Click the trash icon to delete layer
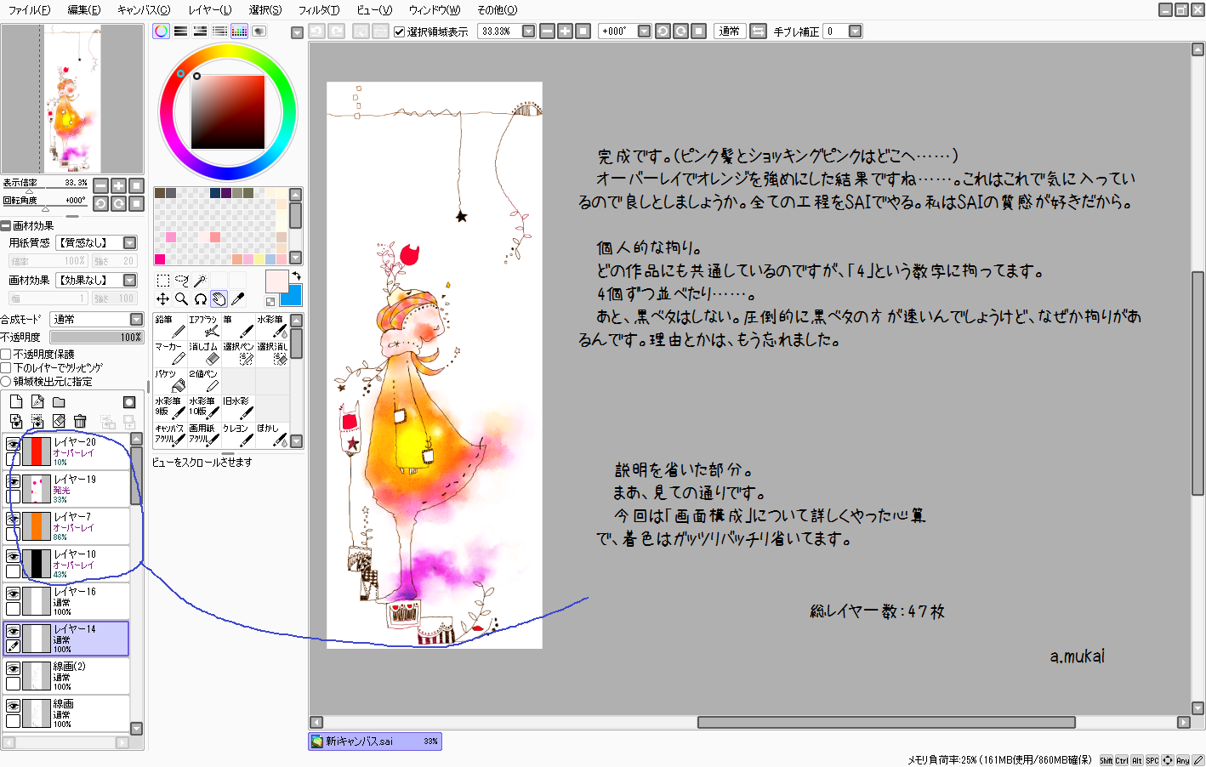1206x767 pixels. point(80,421)
